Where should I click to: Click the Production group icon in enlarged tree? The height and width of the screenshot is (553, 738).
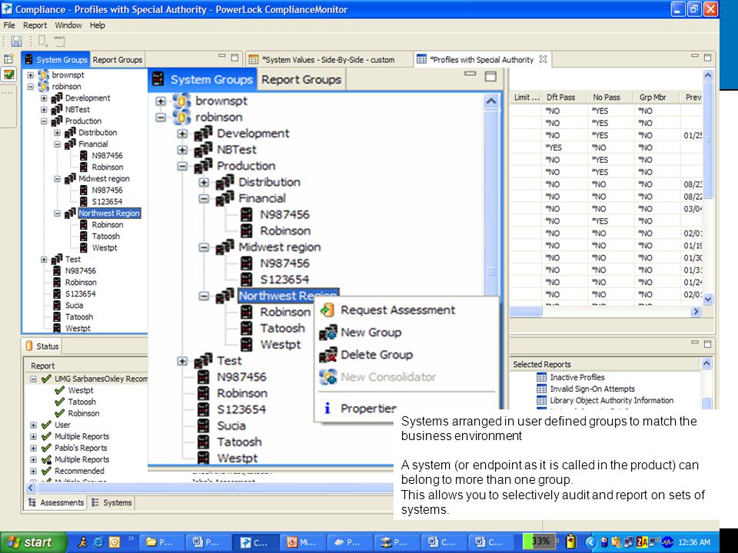(203, 166)
